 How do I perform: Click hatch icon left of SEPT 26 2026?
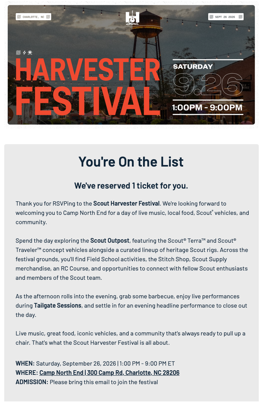pyautogui.click(x=211, y=17)
